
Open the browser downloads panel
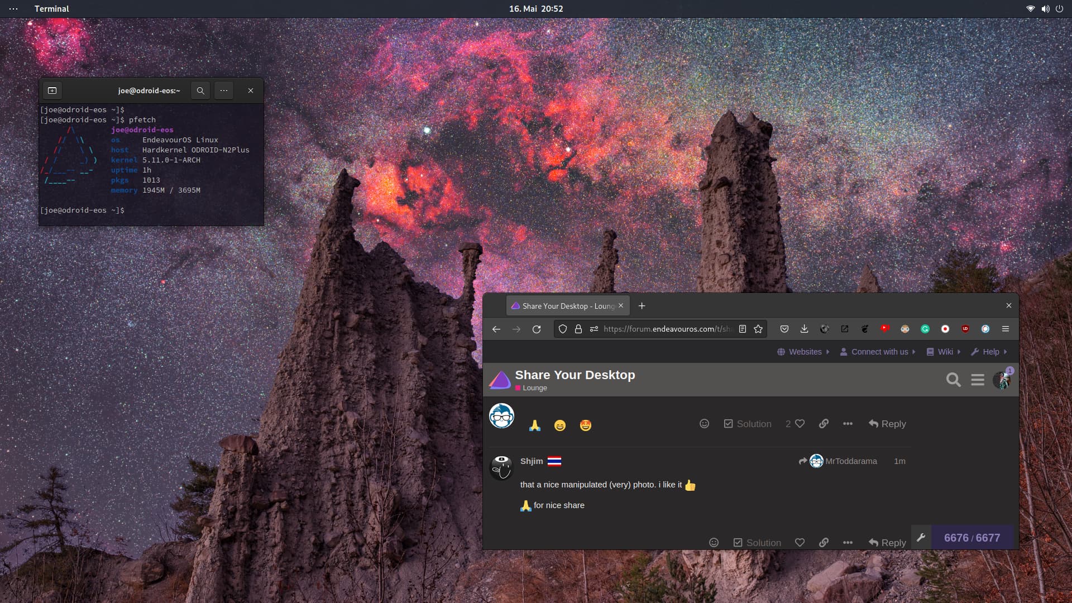(805, 329)
